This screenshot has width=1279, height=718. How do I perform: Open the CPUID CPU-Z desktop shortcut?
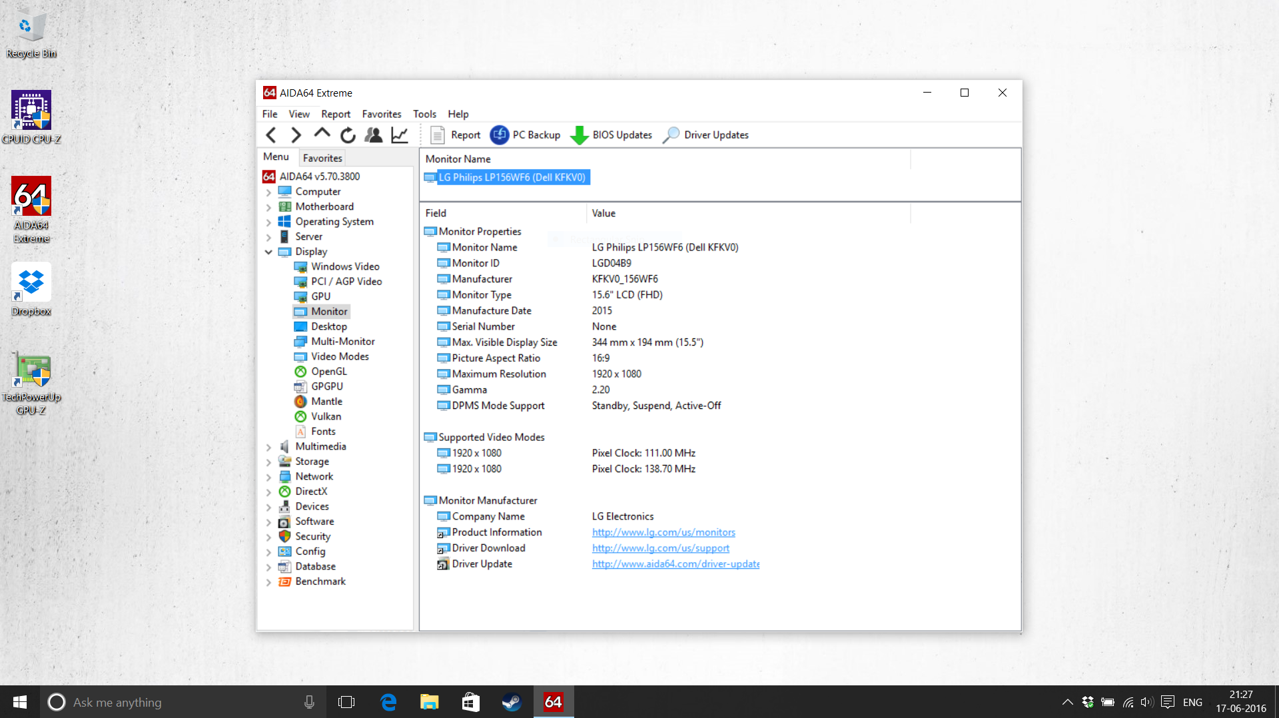click(x=31, y=118)
